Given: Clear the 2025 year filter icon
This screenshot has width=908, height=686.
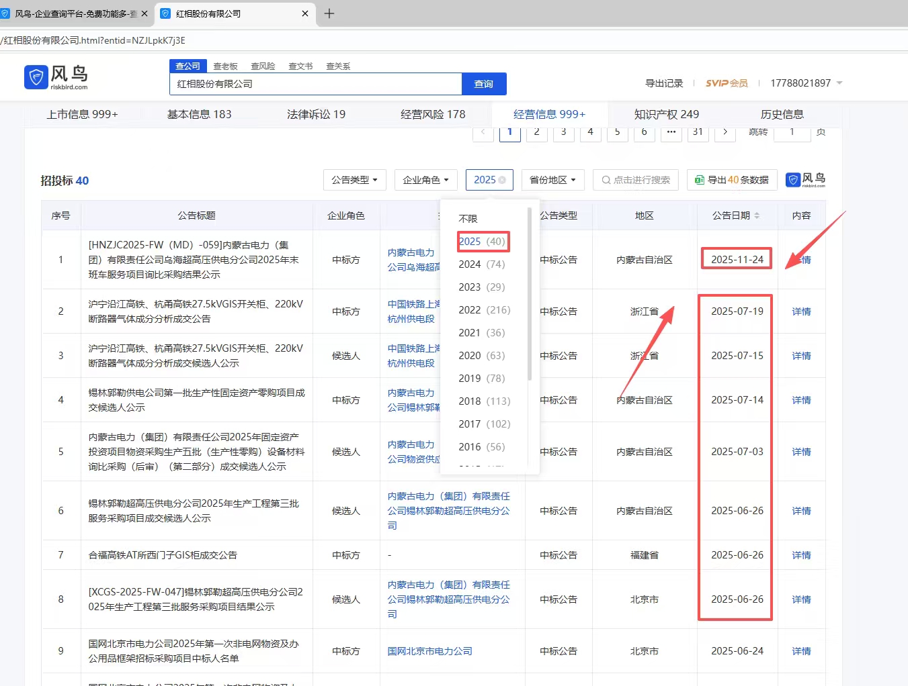Looking at the screenshot, I should tap(502, 180).
